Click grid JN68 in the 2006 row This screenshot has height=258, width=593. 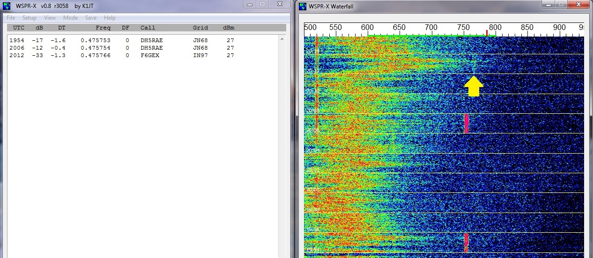click(200, 48)
